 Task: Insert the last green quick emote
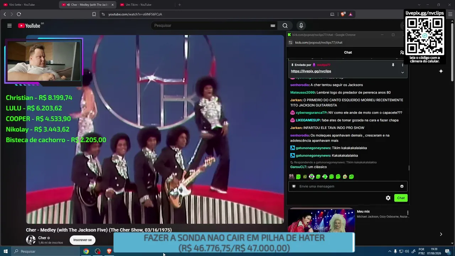[x=351, y=177]
